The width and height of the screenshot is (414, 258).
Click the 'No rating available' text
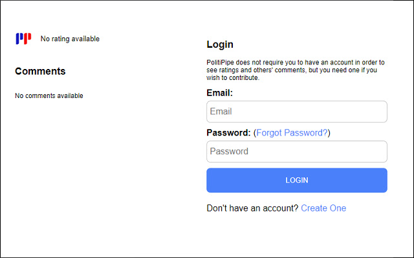(70, 39)
